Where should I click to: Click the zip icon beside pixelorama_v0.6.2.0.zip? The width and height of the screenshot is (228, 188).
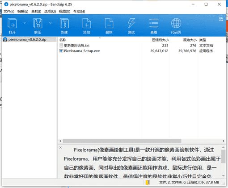tap(5, 39)
